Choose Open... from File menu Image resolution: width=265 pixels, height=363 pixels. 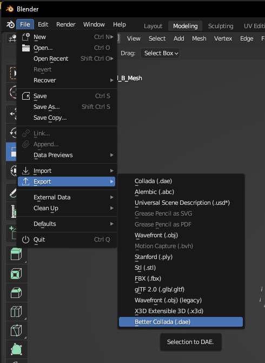(67, 48)
